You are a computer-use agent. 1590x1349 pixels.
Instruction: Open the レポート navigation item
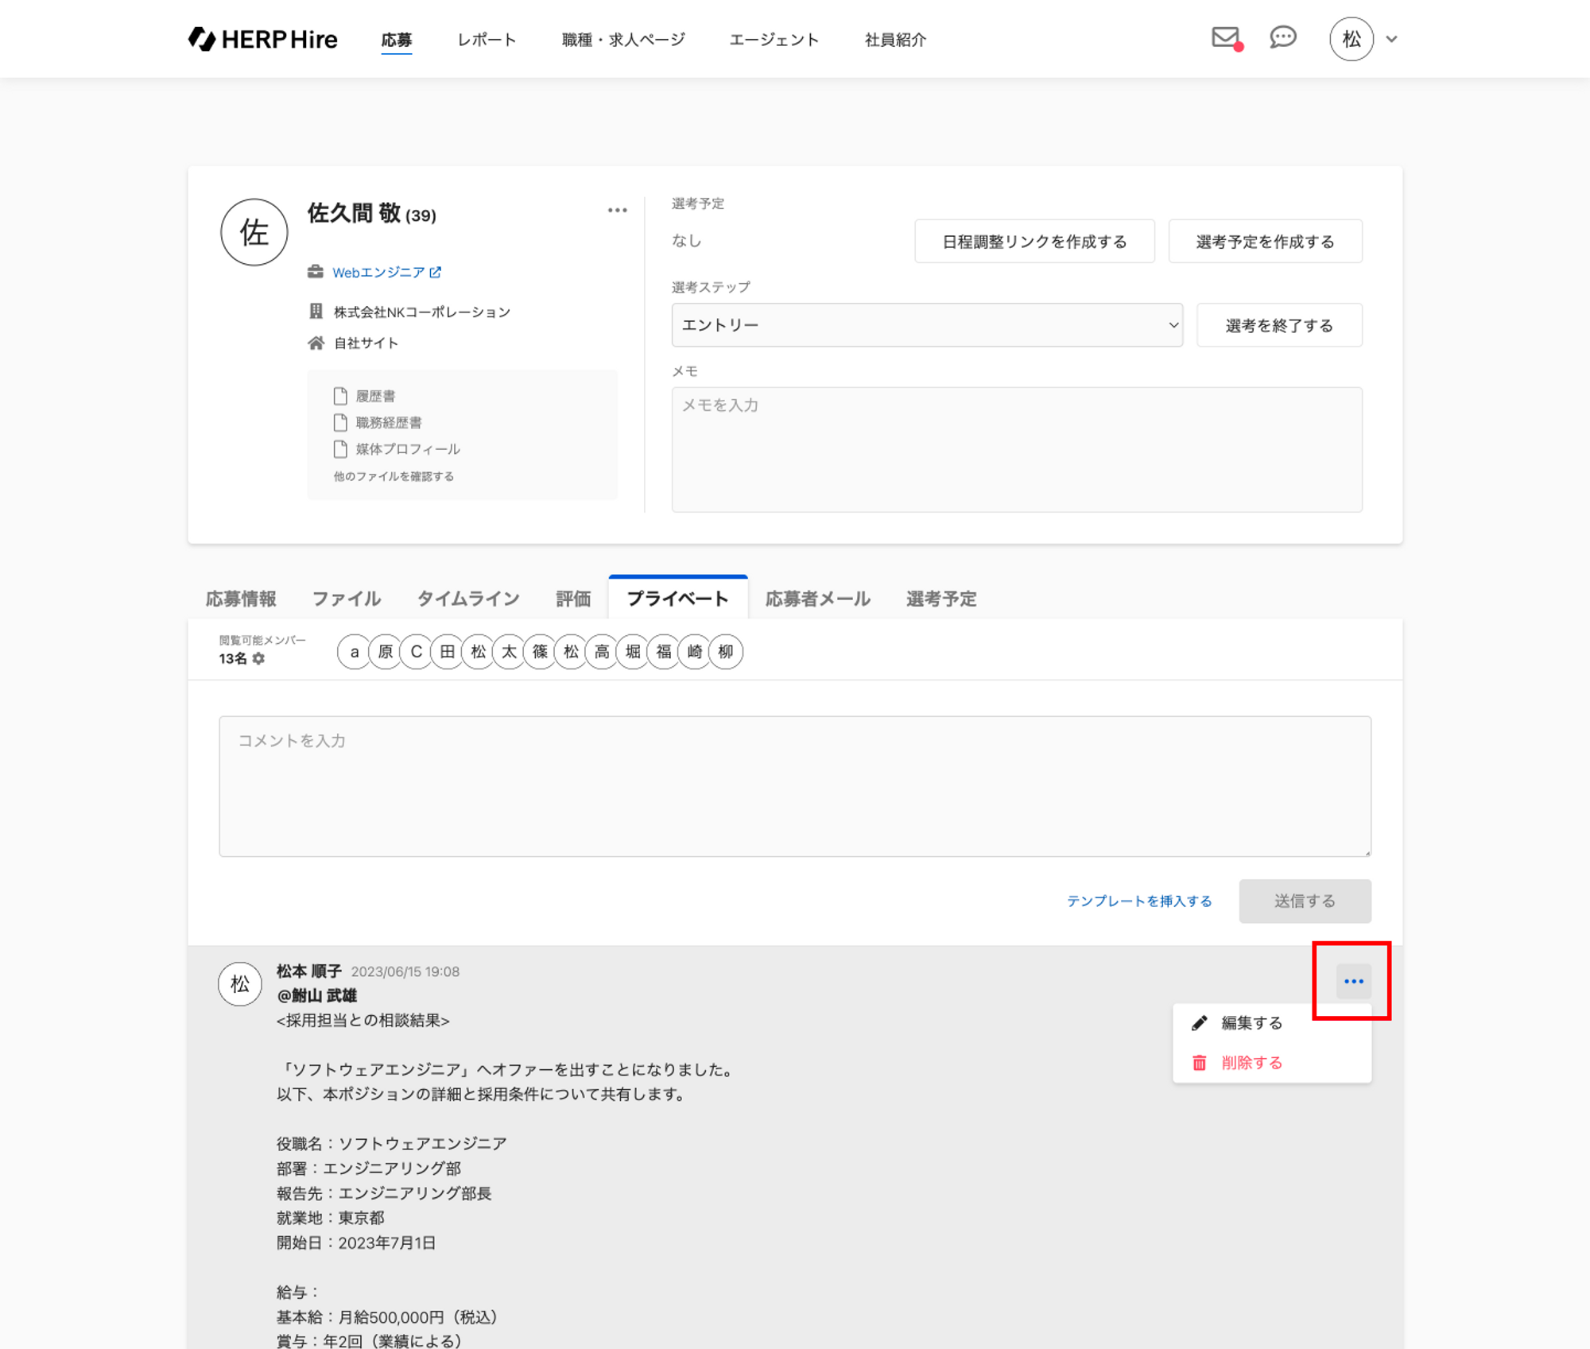tap(487, 40)
